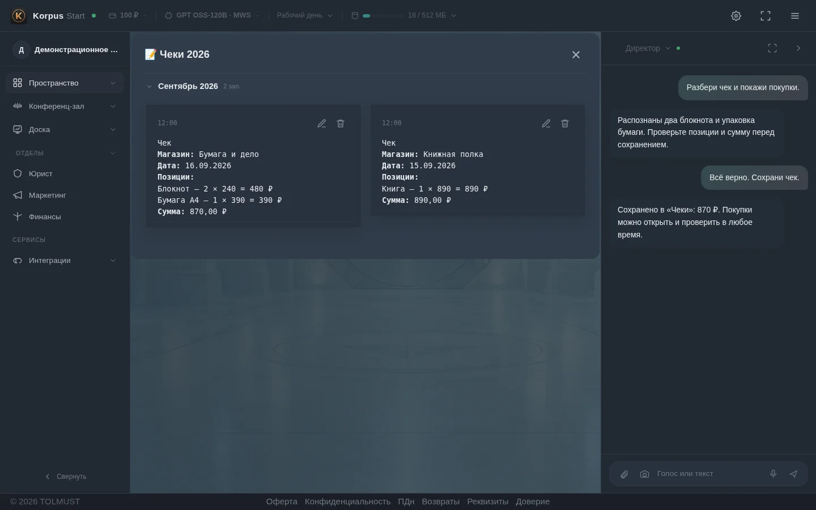Open Финансы department
The image size is (816, 510).
[65, 217]
